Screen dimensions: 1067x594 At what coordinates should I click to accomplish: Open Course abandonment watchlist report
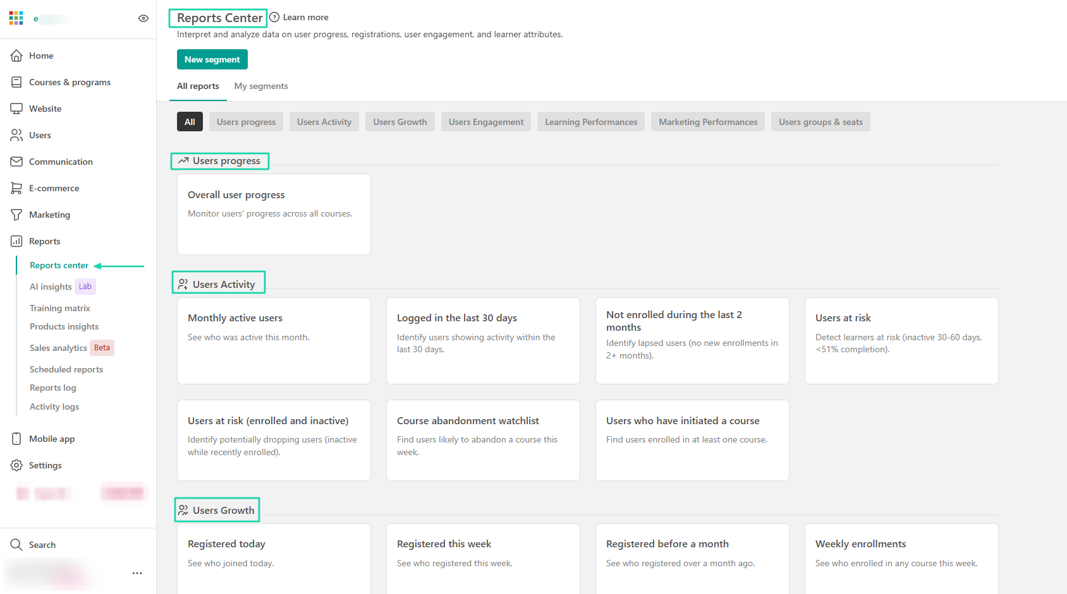(x=483, y=440)
